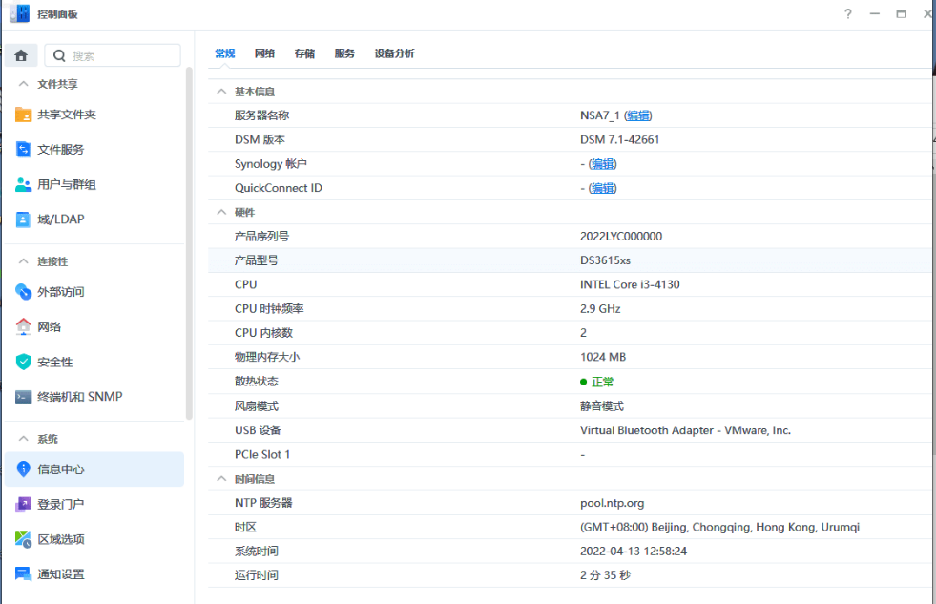Open the Terminal & SNMP (终端机和 SNMP) icon
This screenshot has height=604, width=936.
(23, 397)
